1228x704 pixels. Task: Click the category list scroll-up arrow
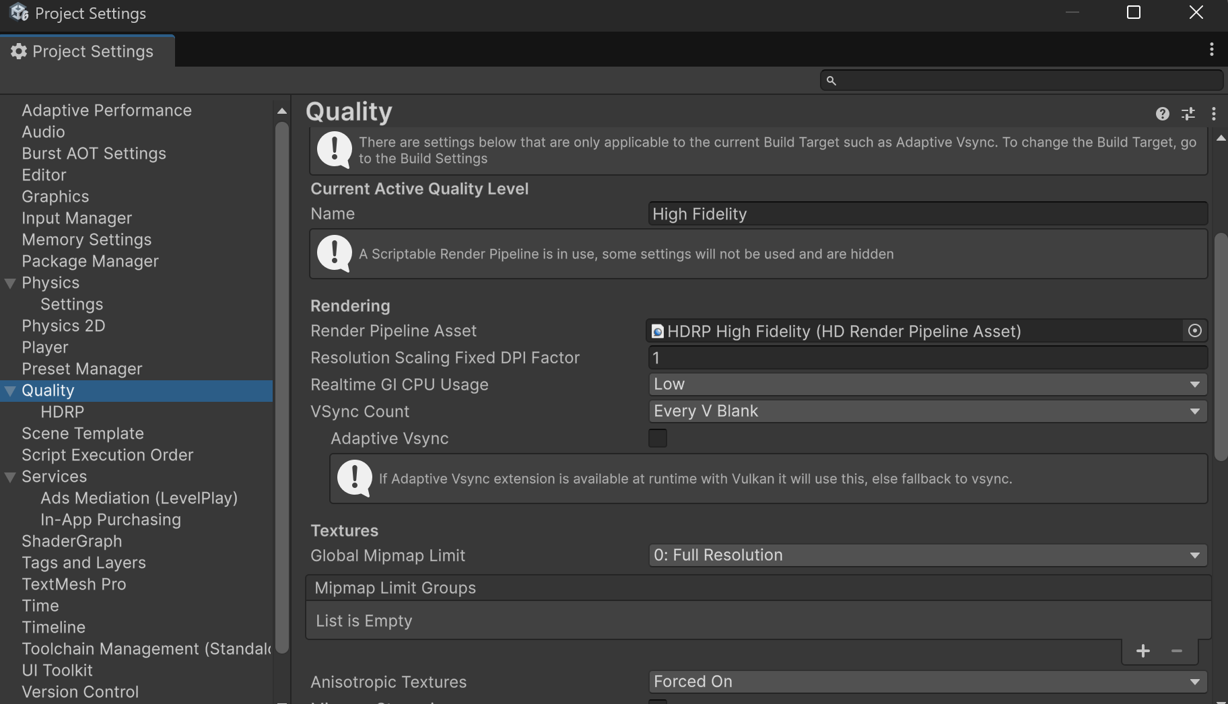(x=282, y=111)
